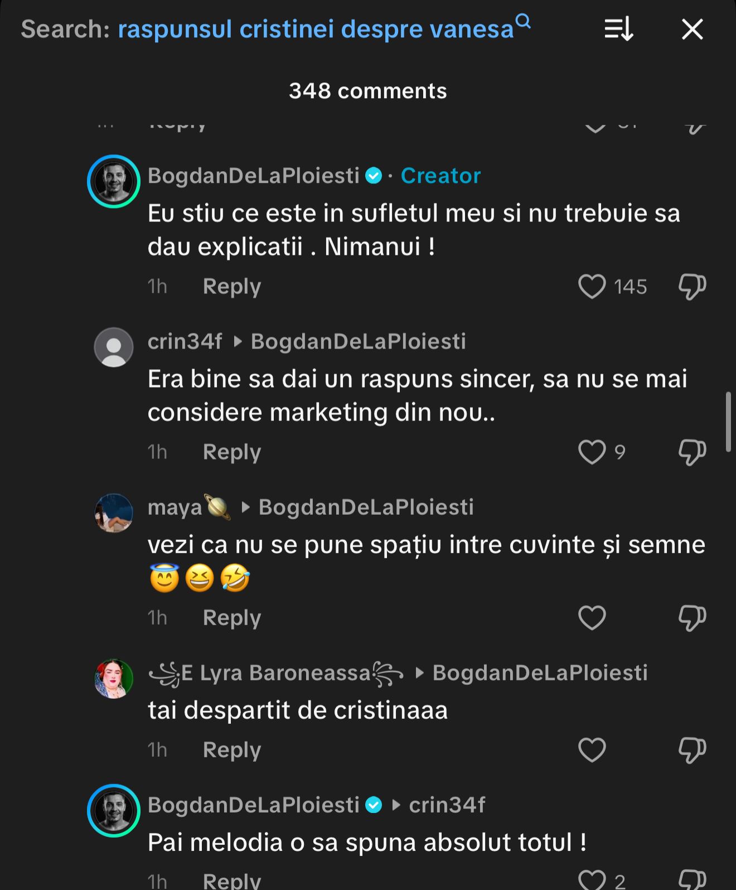This screenshot has height=890, width=736.
Task: Click the comments scrollbar thumb
Action: 728,422
